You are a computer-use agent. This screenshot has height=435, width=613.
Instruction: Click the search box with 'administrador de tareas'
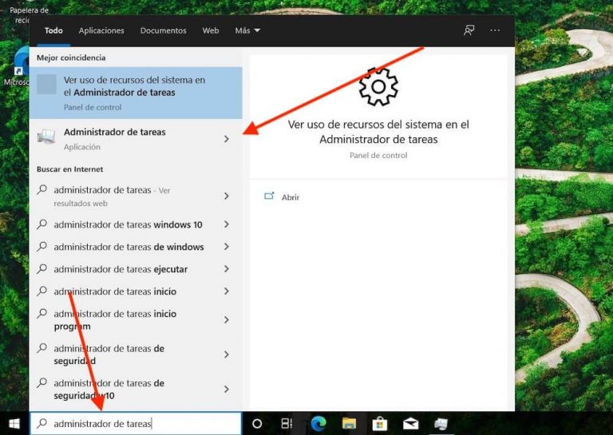coord(136,423)
